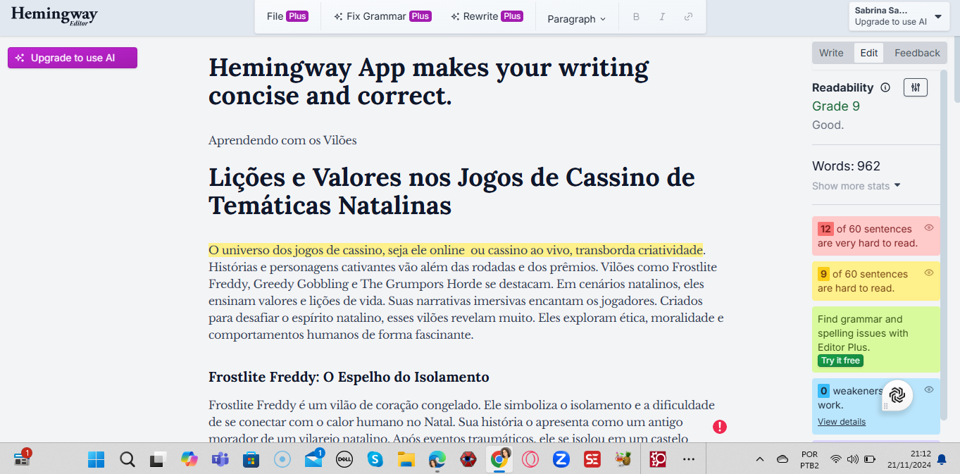Click the Try it free button
This screenshot has height=474, width=960.
pos(840,361)
